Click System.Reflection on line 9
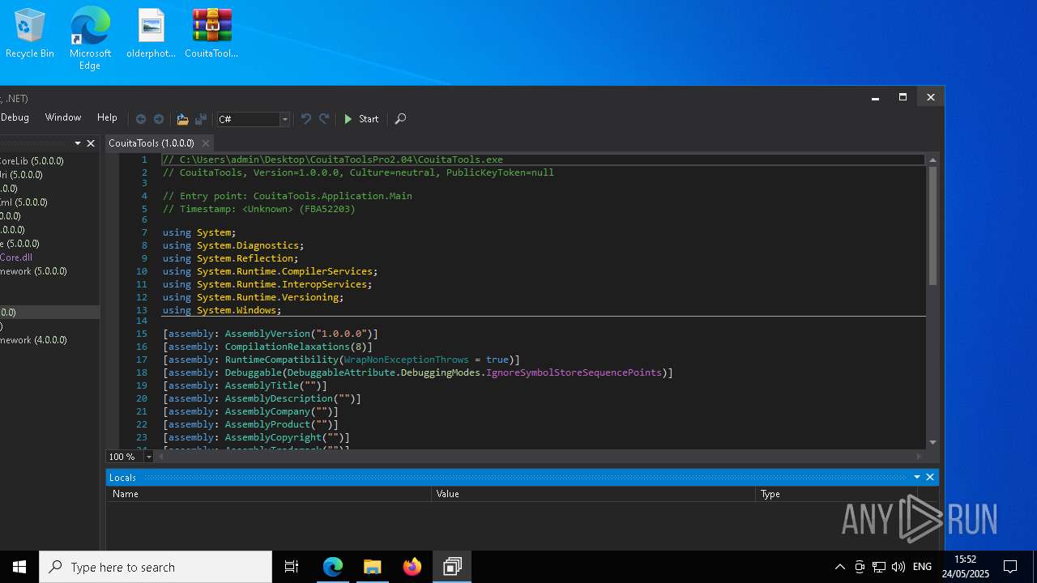1037x583 pixels. 245,258
